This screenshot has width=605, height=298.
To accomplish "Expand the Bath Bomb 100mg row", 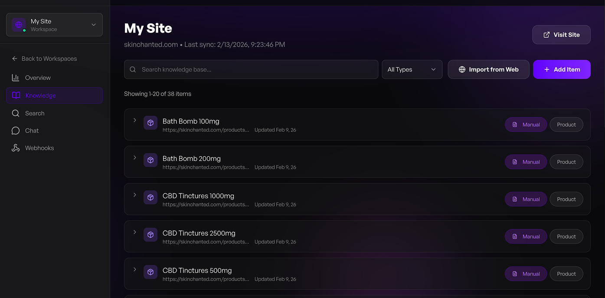I will [x=135, y=120].
